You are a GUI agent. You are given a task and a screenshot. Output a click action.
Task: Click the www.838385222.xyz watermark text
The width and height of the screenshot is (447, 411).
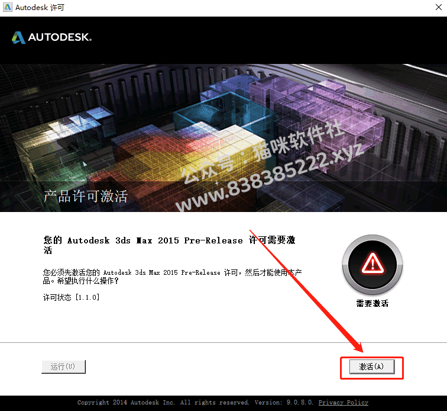pyautogui.click(x=270, y=176)
